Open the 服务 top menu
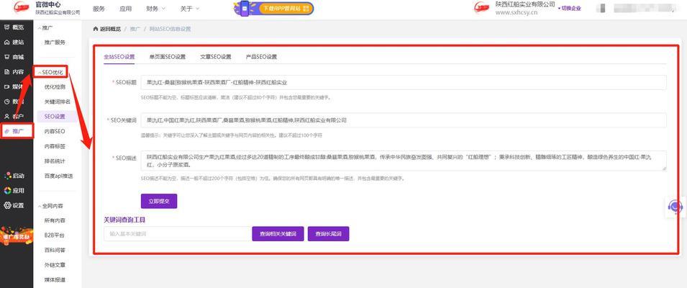Image resolution: width=687 pixels, height=288 pixels. point(99,9)
